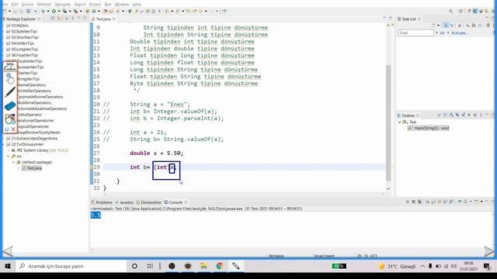Select 22.TurDonusumleri project
The width and height of the screenshot is (497, 279).
(x=28, y=144)
